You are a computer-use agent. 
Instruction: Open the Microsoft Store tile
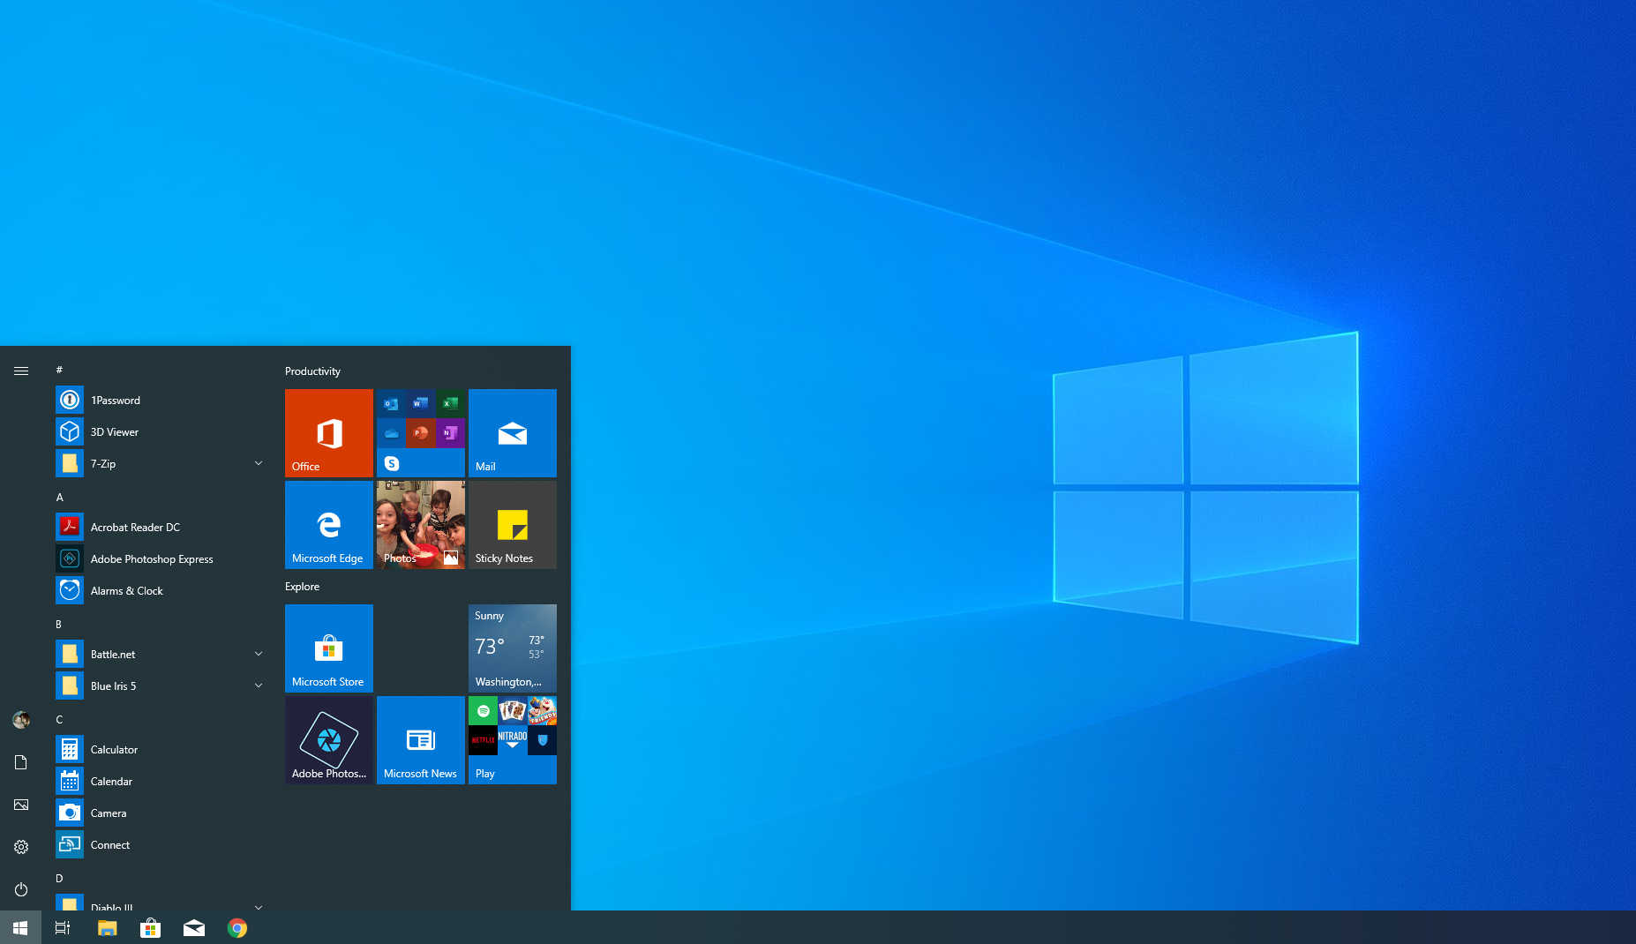click(x=328, y=648)
